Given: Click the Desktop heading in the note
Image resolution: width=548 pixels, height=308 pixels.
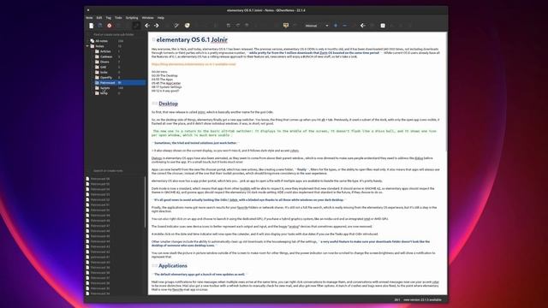Looking at the screenshot, I should pos(168,104).
